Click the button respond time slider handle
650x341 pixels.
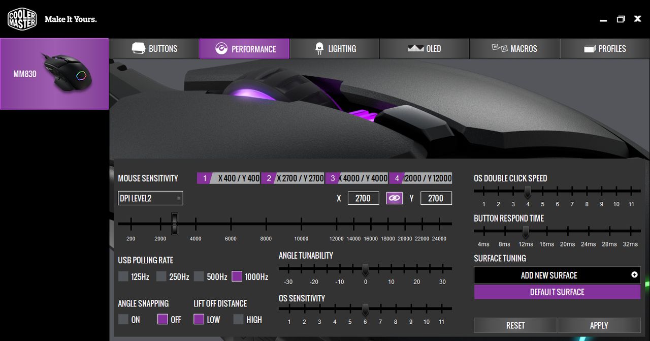click(526, 232)
